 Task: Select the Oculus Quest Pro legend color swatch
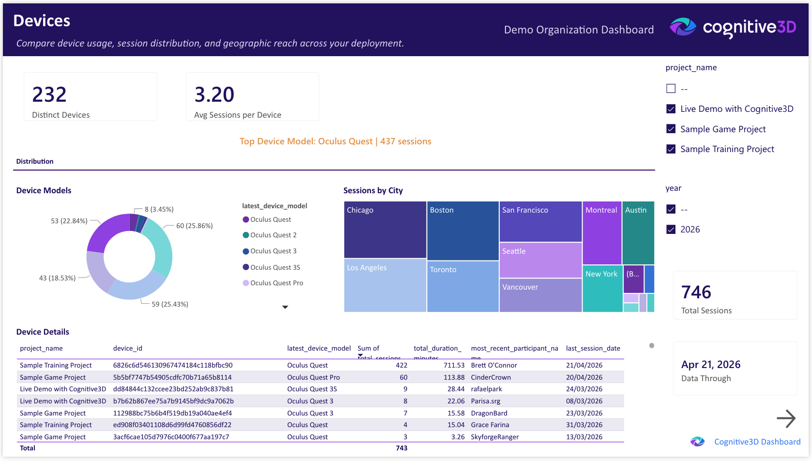pyautogui.click(x=245, y=283)
